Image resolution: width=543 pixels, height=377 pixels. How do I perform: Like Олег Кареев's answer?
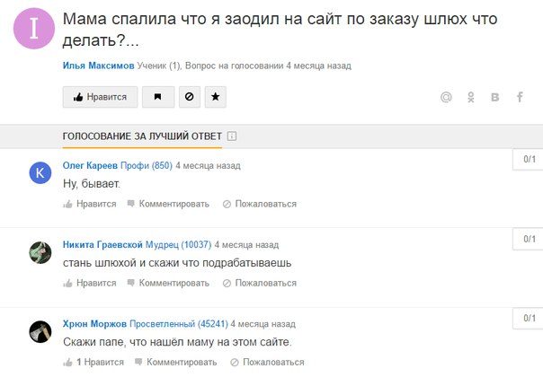click(90, 204)
